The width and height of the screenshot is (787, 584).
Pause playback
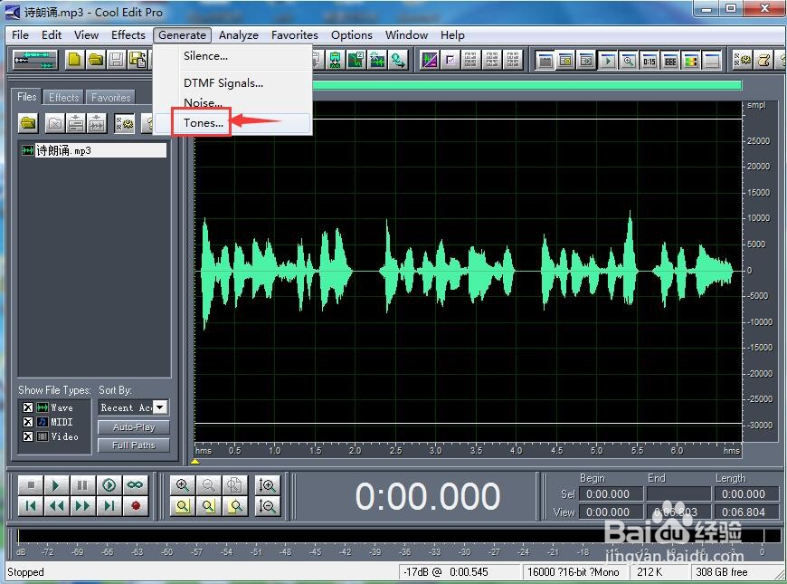coord(82,485)
